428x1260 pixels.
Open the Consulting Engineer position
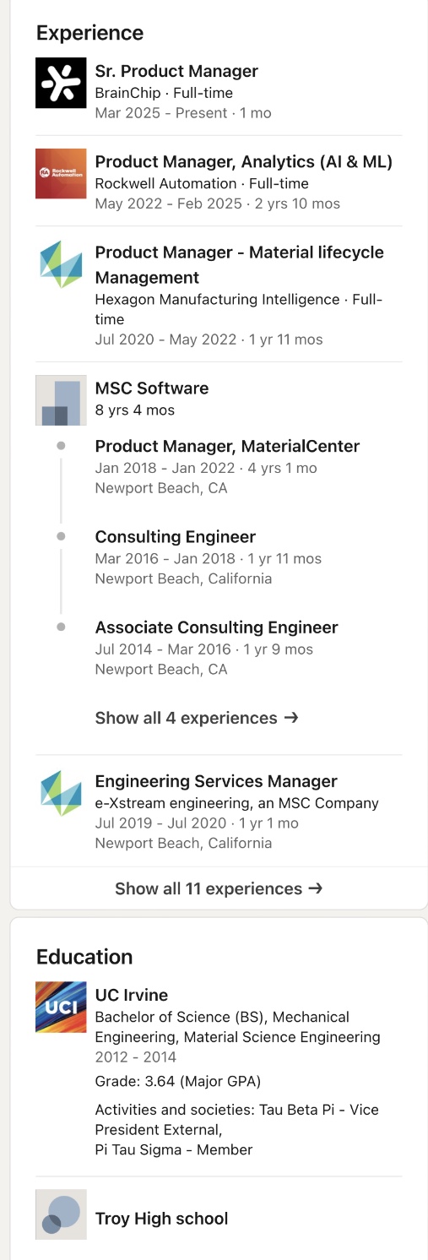pos(176,536)
